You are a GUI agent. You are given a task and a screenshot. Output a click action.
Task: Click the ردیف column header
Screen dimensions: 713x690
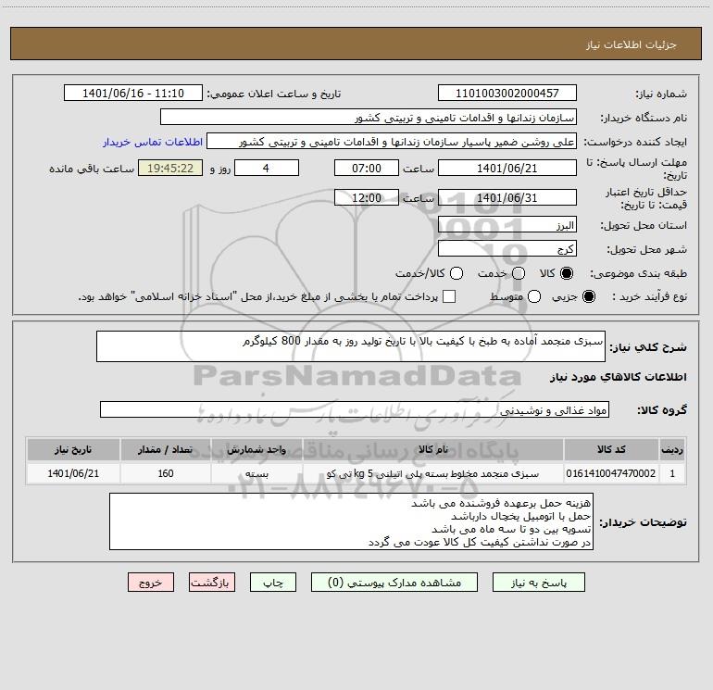coord(672,449)
